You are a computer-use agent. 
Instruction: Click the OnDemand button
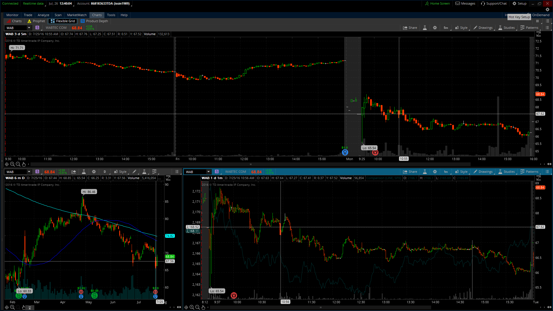541,15
